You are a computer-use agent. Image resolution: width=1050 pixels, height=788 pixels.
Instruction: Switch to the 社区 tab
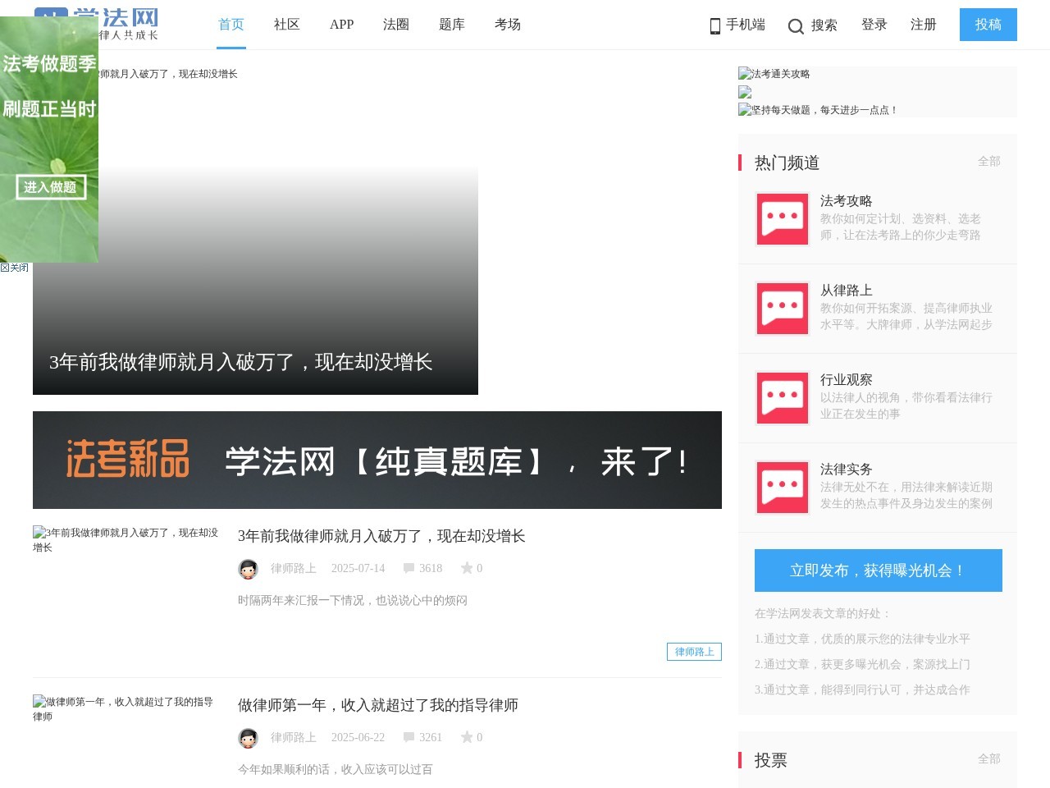(x=286, y=25)
